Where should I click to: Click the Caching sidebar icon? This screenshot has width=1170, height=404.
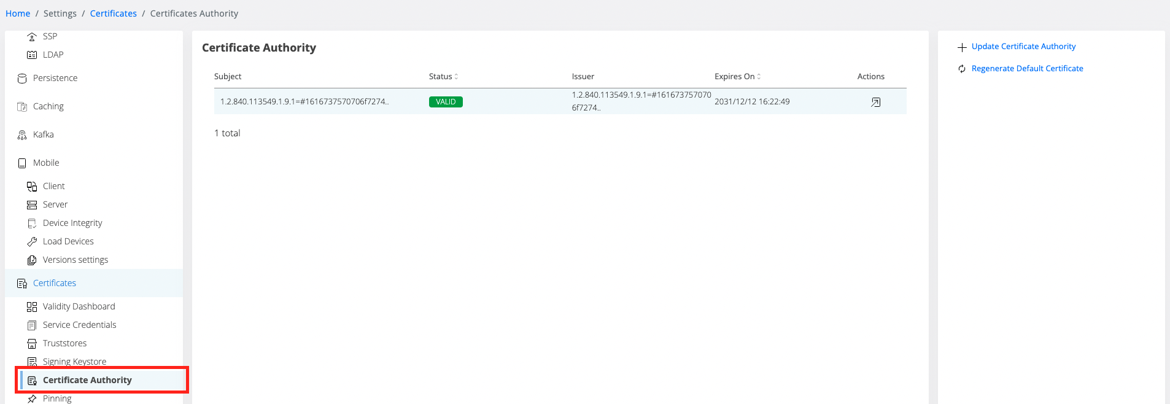(x=22, y=107)
